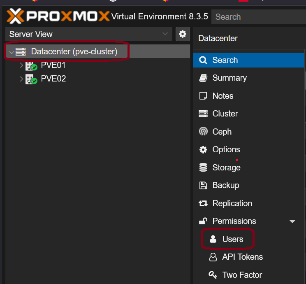Screen dimensions: 306x284
Task: Open view settings gear button
Action: (x=183, y=34)
